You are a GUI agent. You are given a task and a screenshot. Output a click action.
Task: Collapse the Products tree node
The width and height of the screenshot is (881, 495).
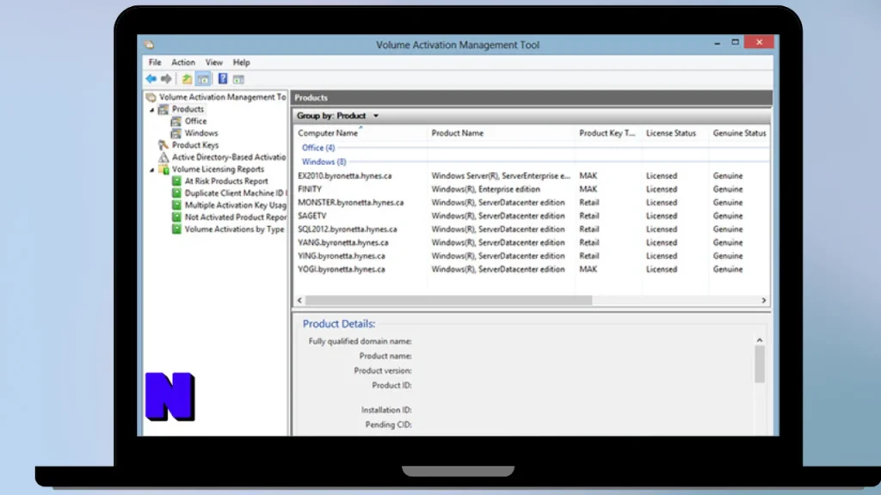pyautogui.click(x=151, y=110)
